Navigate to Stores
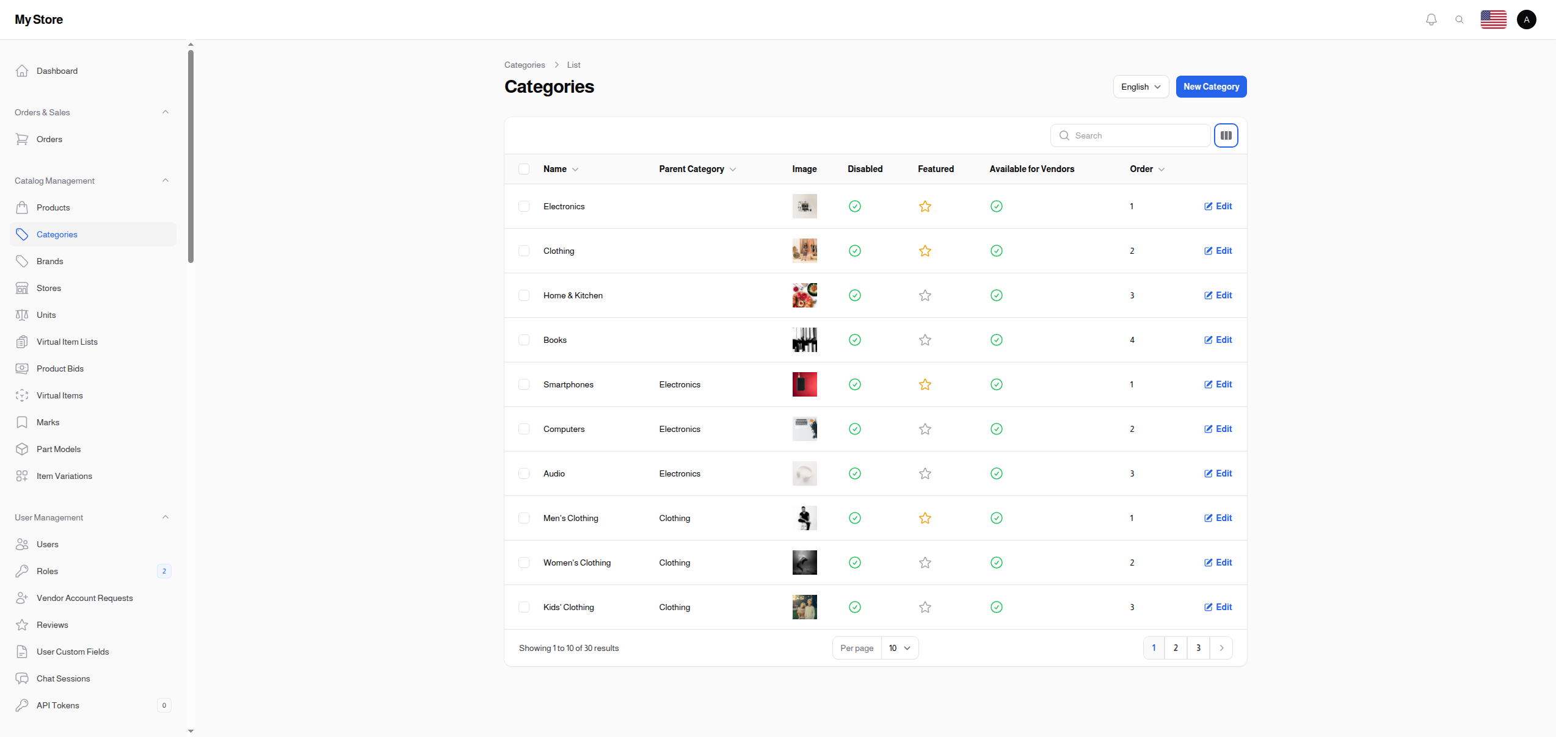Viewport: 1556px width, 737px height. 48,288
